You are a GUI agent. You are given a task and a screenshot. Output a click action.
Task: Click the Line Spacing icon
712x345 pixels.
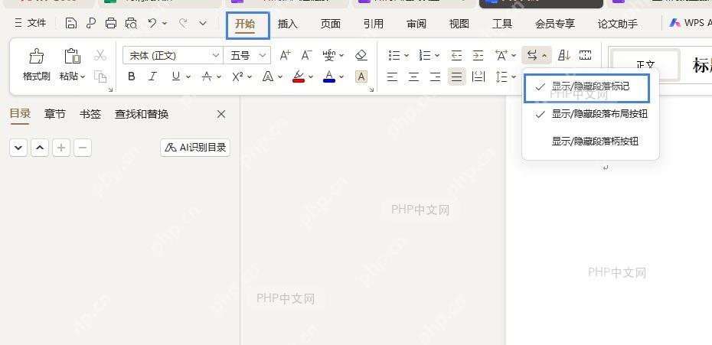coord(501,76)
